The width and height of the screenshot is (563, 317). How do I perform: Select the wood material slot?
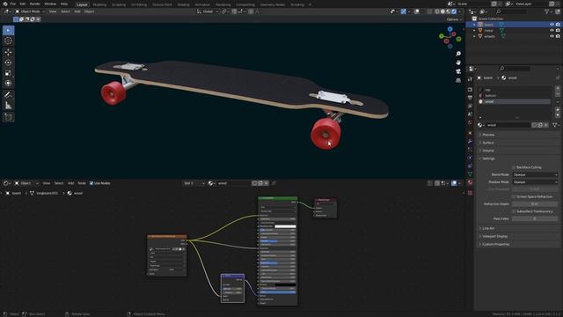pyautogui.click(x=514, y=102)
